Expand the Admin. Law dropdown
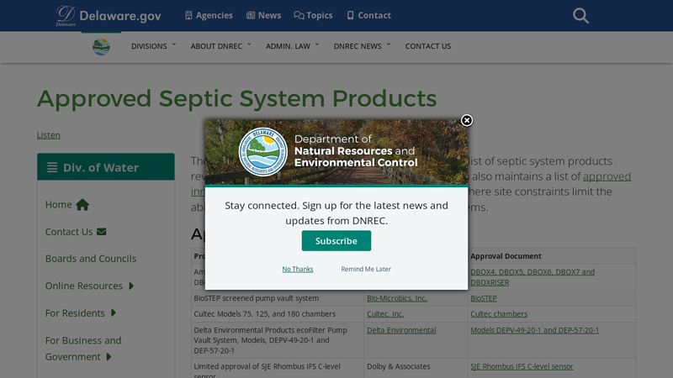Viewport: 673px width, 378px height. click(x=292, y=46)
